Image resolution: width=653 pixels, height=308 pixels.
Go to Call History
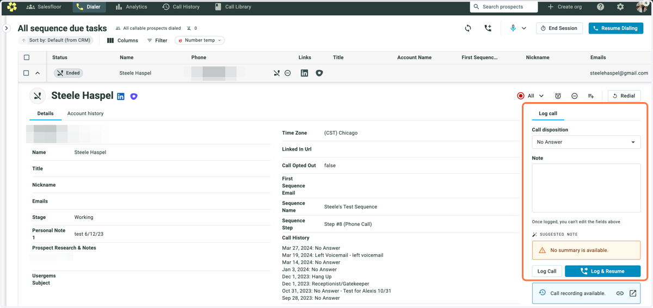coord(181,7)
